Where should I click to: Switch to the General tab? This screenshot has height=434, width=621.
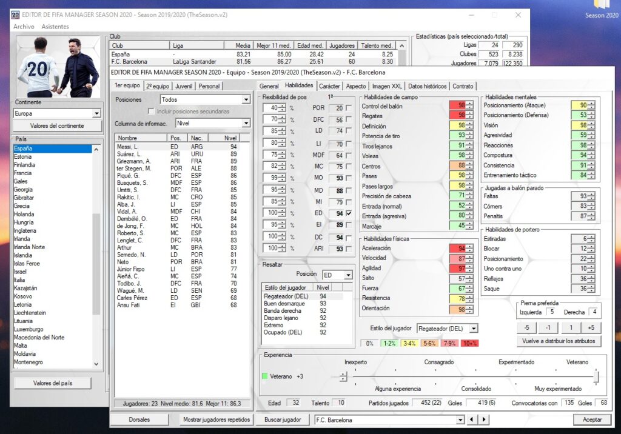[x=269, y=86]
